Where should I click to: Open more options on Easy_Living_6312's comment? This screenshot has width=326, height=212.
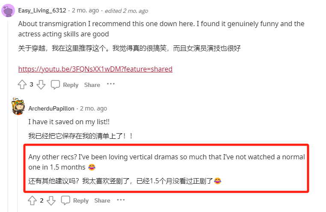[111, 84]
